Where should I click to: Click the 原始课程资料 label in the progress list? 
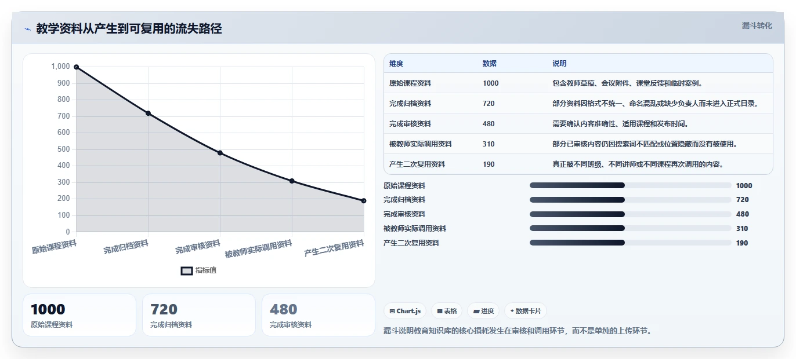[x=404, y=185]
